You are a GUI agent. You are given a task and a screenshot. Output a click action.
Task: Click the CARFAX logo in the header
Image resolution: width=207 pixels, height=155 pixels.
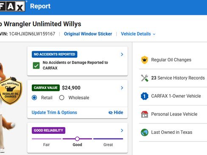[x=13, y=6]
